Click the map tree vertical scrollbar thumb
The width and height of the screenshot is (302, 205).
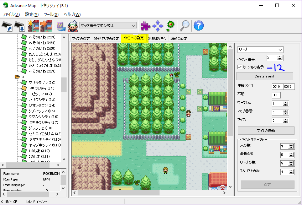click(x=64, y=85)
